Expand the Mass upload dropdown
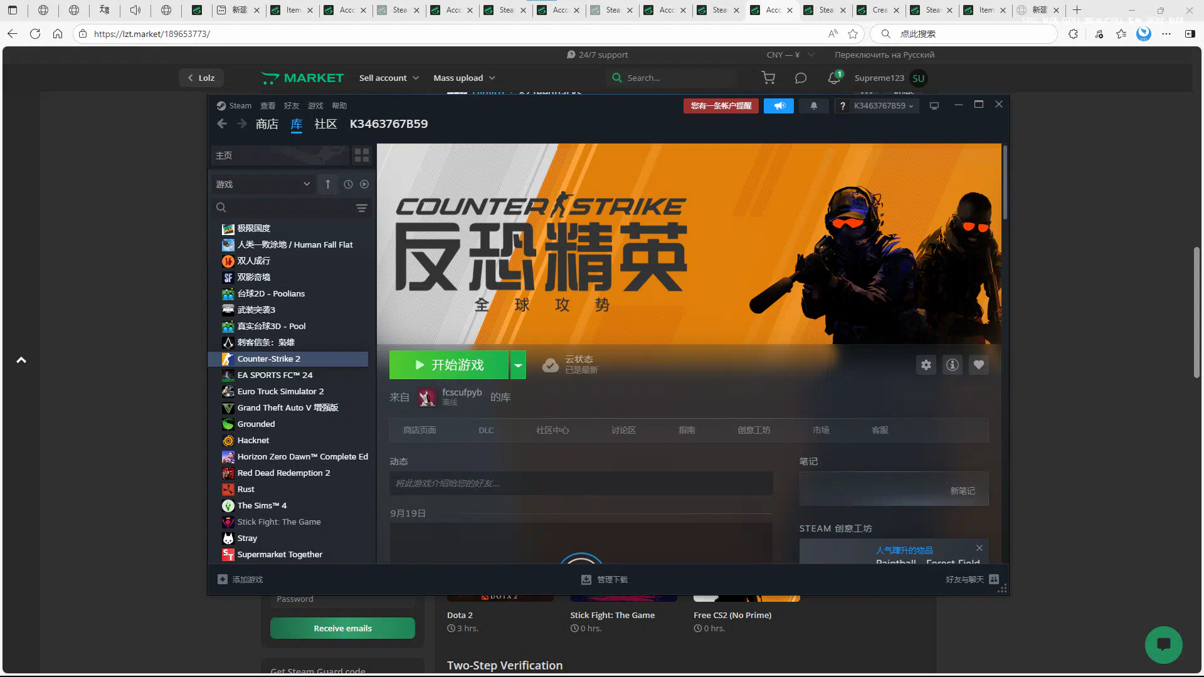Viewport: 1204px width, 677px height. pos(464,78)
